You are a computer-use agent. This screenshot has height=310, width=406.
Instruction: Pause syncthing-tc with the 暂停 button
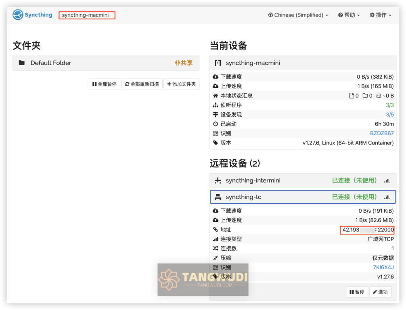coord(357,291)
